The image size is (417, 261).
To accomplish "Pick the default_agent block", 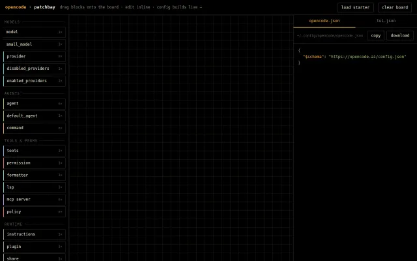I will coord(35,116).
